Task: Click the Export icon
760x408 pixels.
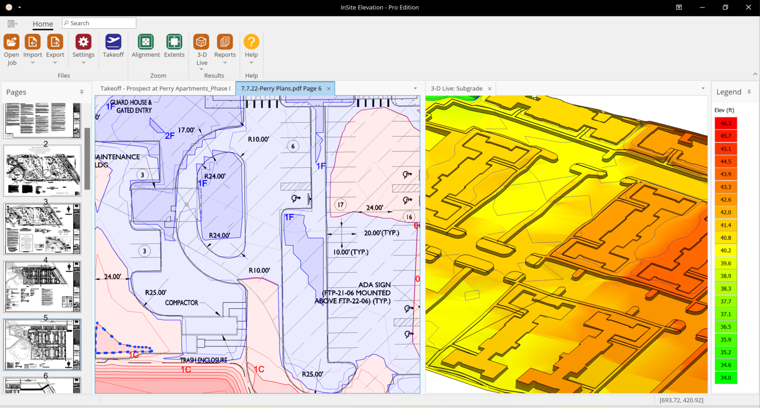Action: (55, 42)
